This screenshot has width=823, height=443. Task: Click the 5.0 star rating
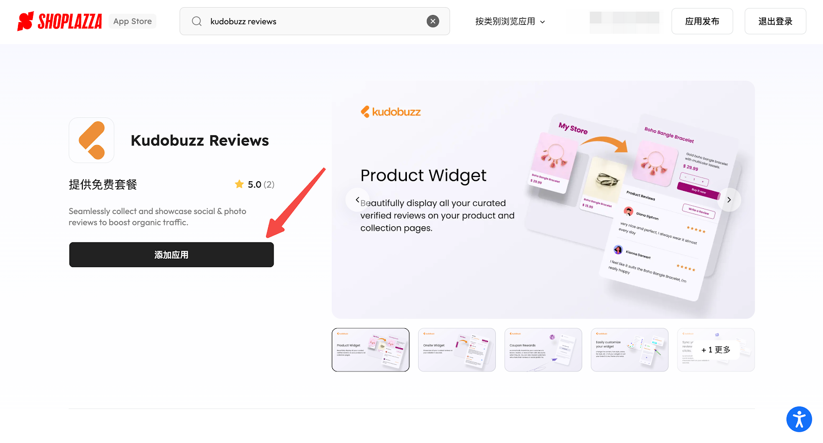click(254, 184)
